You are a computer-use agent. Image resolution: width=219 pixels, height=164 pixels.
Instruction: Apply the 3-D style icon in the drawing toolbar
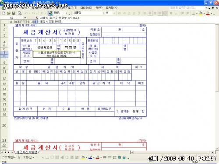coord(124,157)
